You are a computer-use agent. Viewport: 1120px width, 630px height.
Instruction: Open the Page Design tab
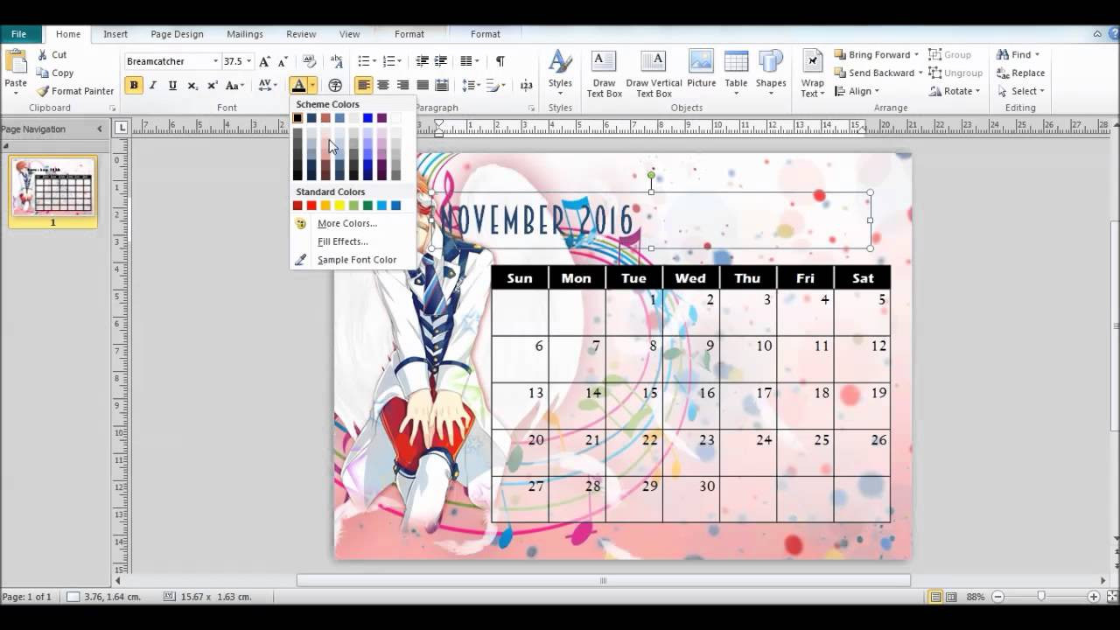pos(177,33)
